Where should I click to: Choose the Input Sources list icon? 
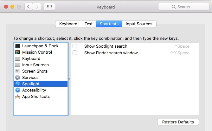pos(18,65)
